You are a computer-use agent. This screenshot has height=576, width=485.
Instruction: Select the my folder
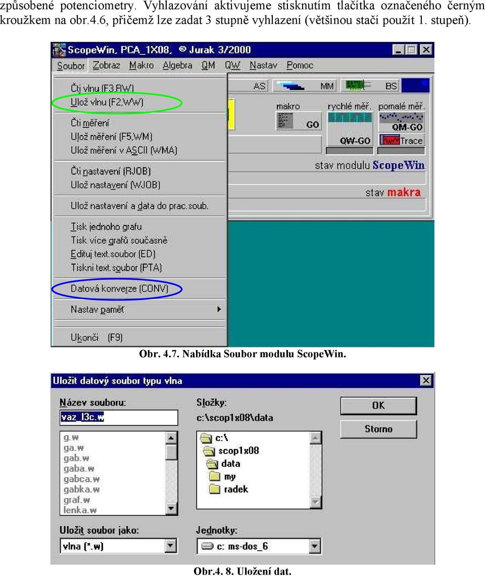point(222,476)
